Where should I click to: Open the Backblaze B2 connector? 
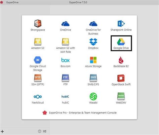pyautogui.click(x=121, y=62)
